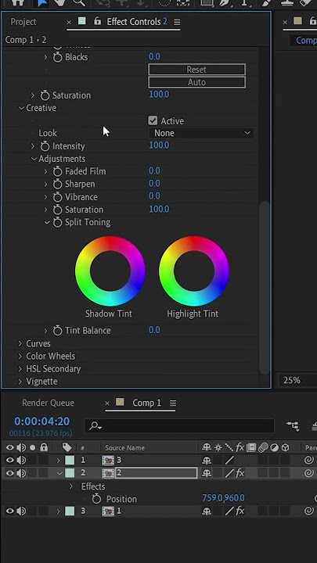Mute audio of layer 3

coord(21,511)
